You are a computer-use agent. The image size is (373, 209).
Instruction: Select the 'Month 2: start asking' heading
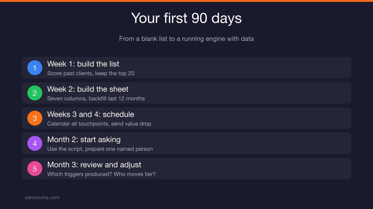click(x=84, y=140)
